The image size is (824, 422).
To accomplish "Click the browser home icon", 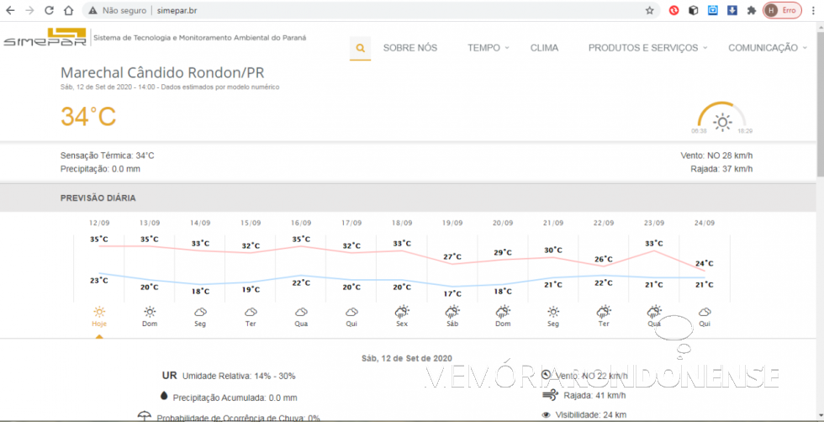I will pos(68,11).
